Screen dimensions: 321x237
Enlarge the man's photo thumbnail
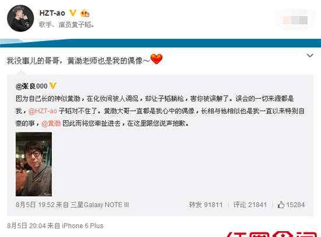[34, 164]
